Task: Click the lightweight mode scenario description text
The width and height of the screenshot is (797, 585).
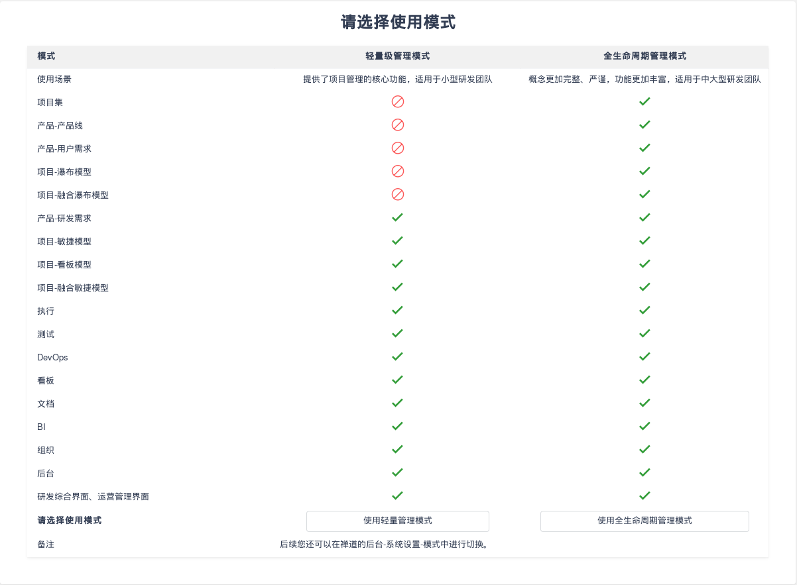Action: 398,79
